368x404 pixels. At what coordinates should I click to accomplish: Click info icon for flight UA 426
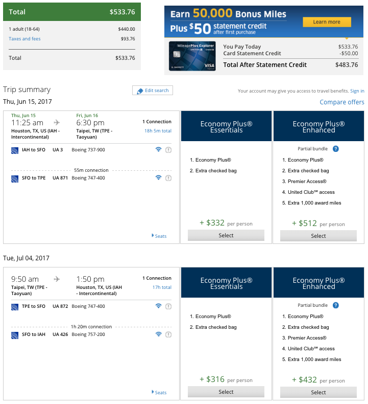[168, 334]
